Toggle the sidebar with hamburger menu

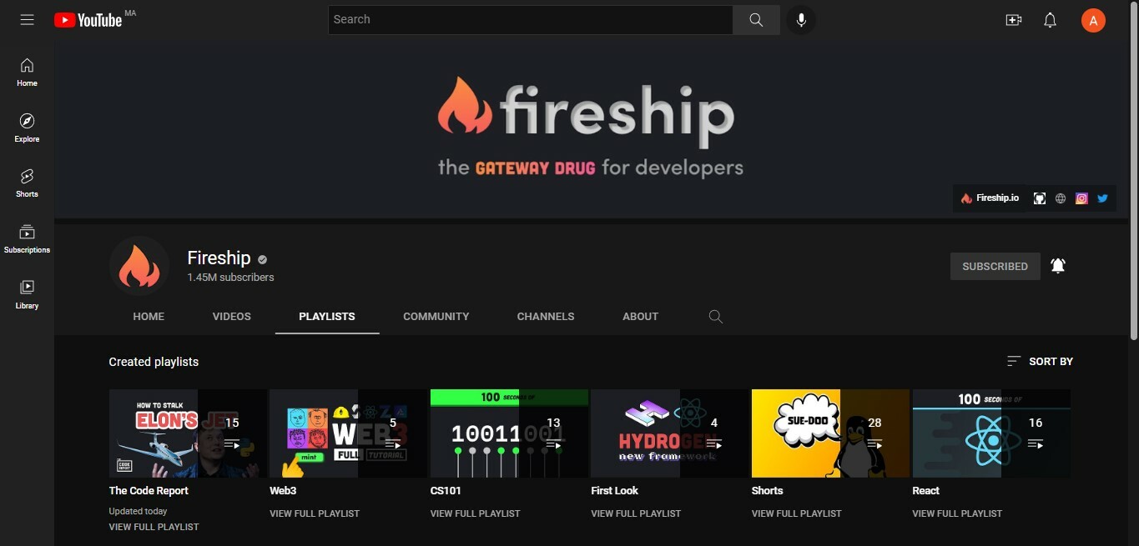click(x=27, y=19)
